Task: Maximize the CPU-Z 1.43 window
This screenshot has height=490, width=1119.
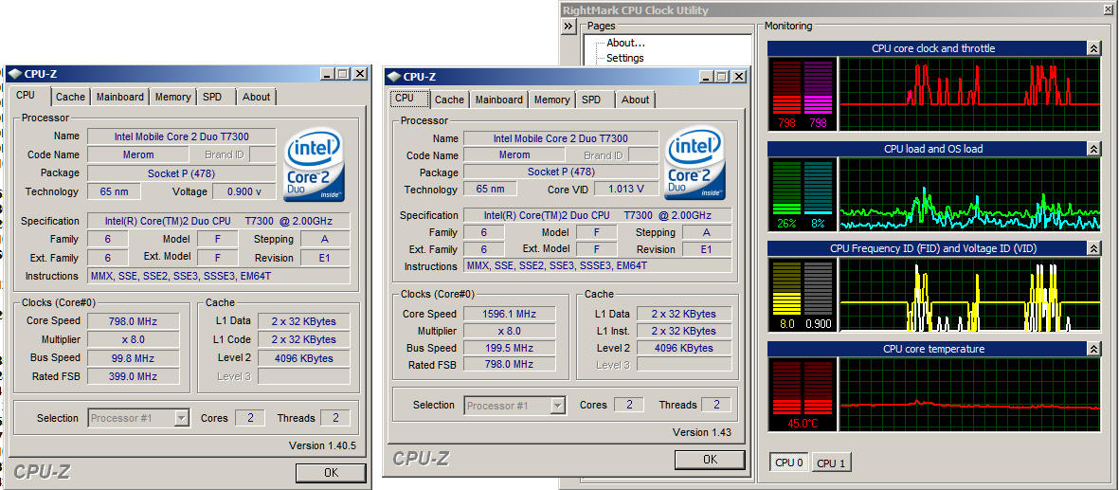Action: (721, 77)
